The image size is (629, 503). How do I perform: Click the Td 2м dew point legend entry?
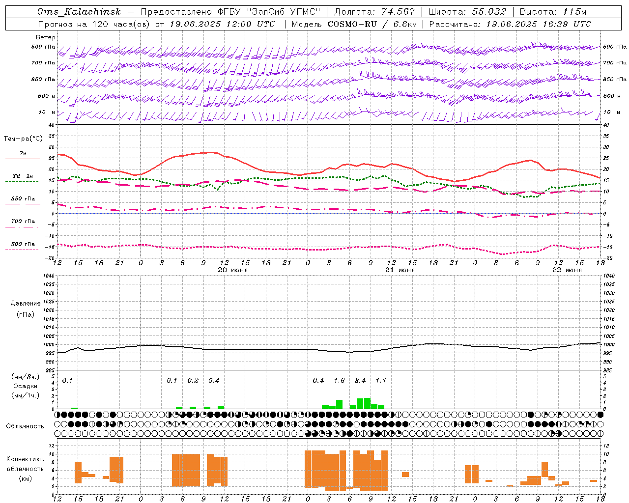pos(23,176)
